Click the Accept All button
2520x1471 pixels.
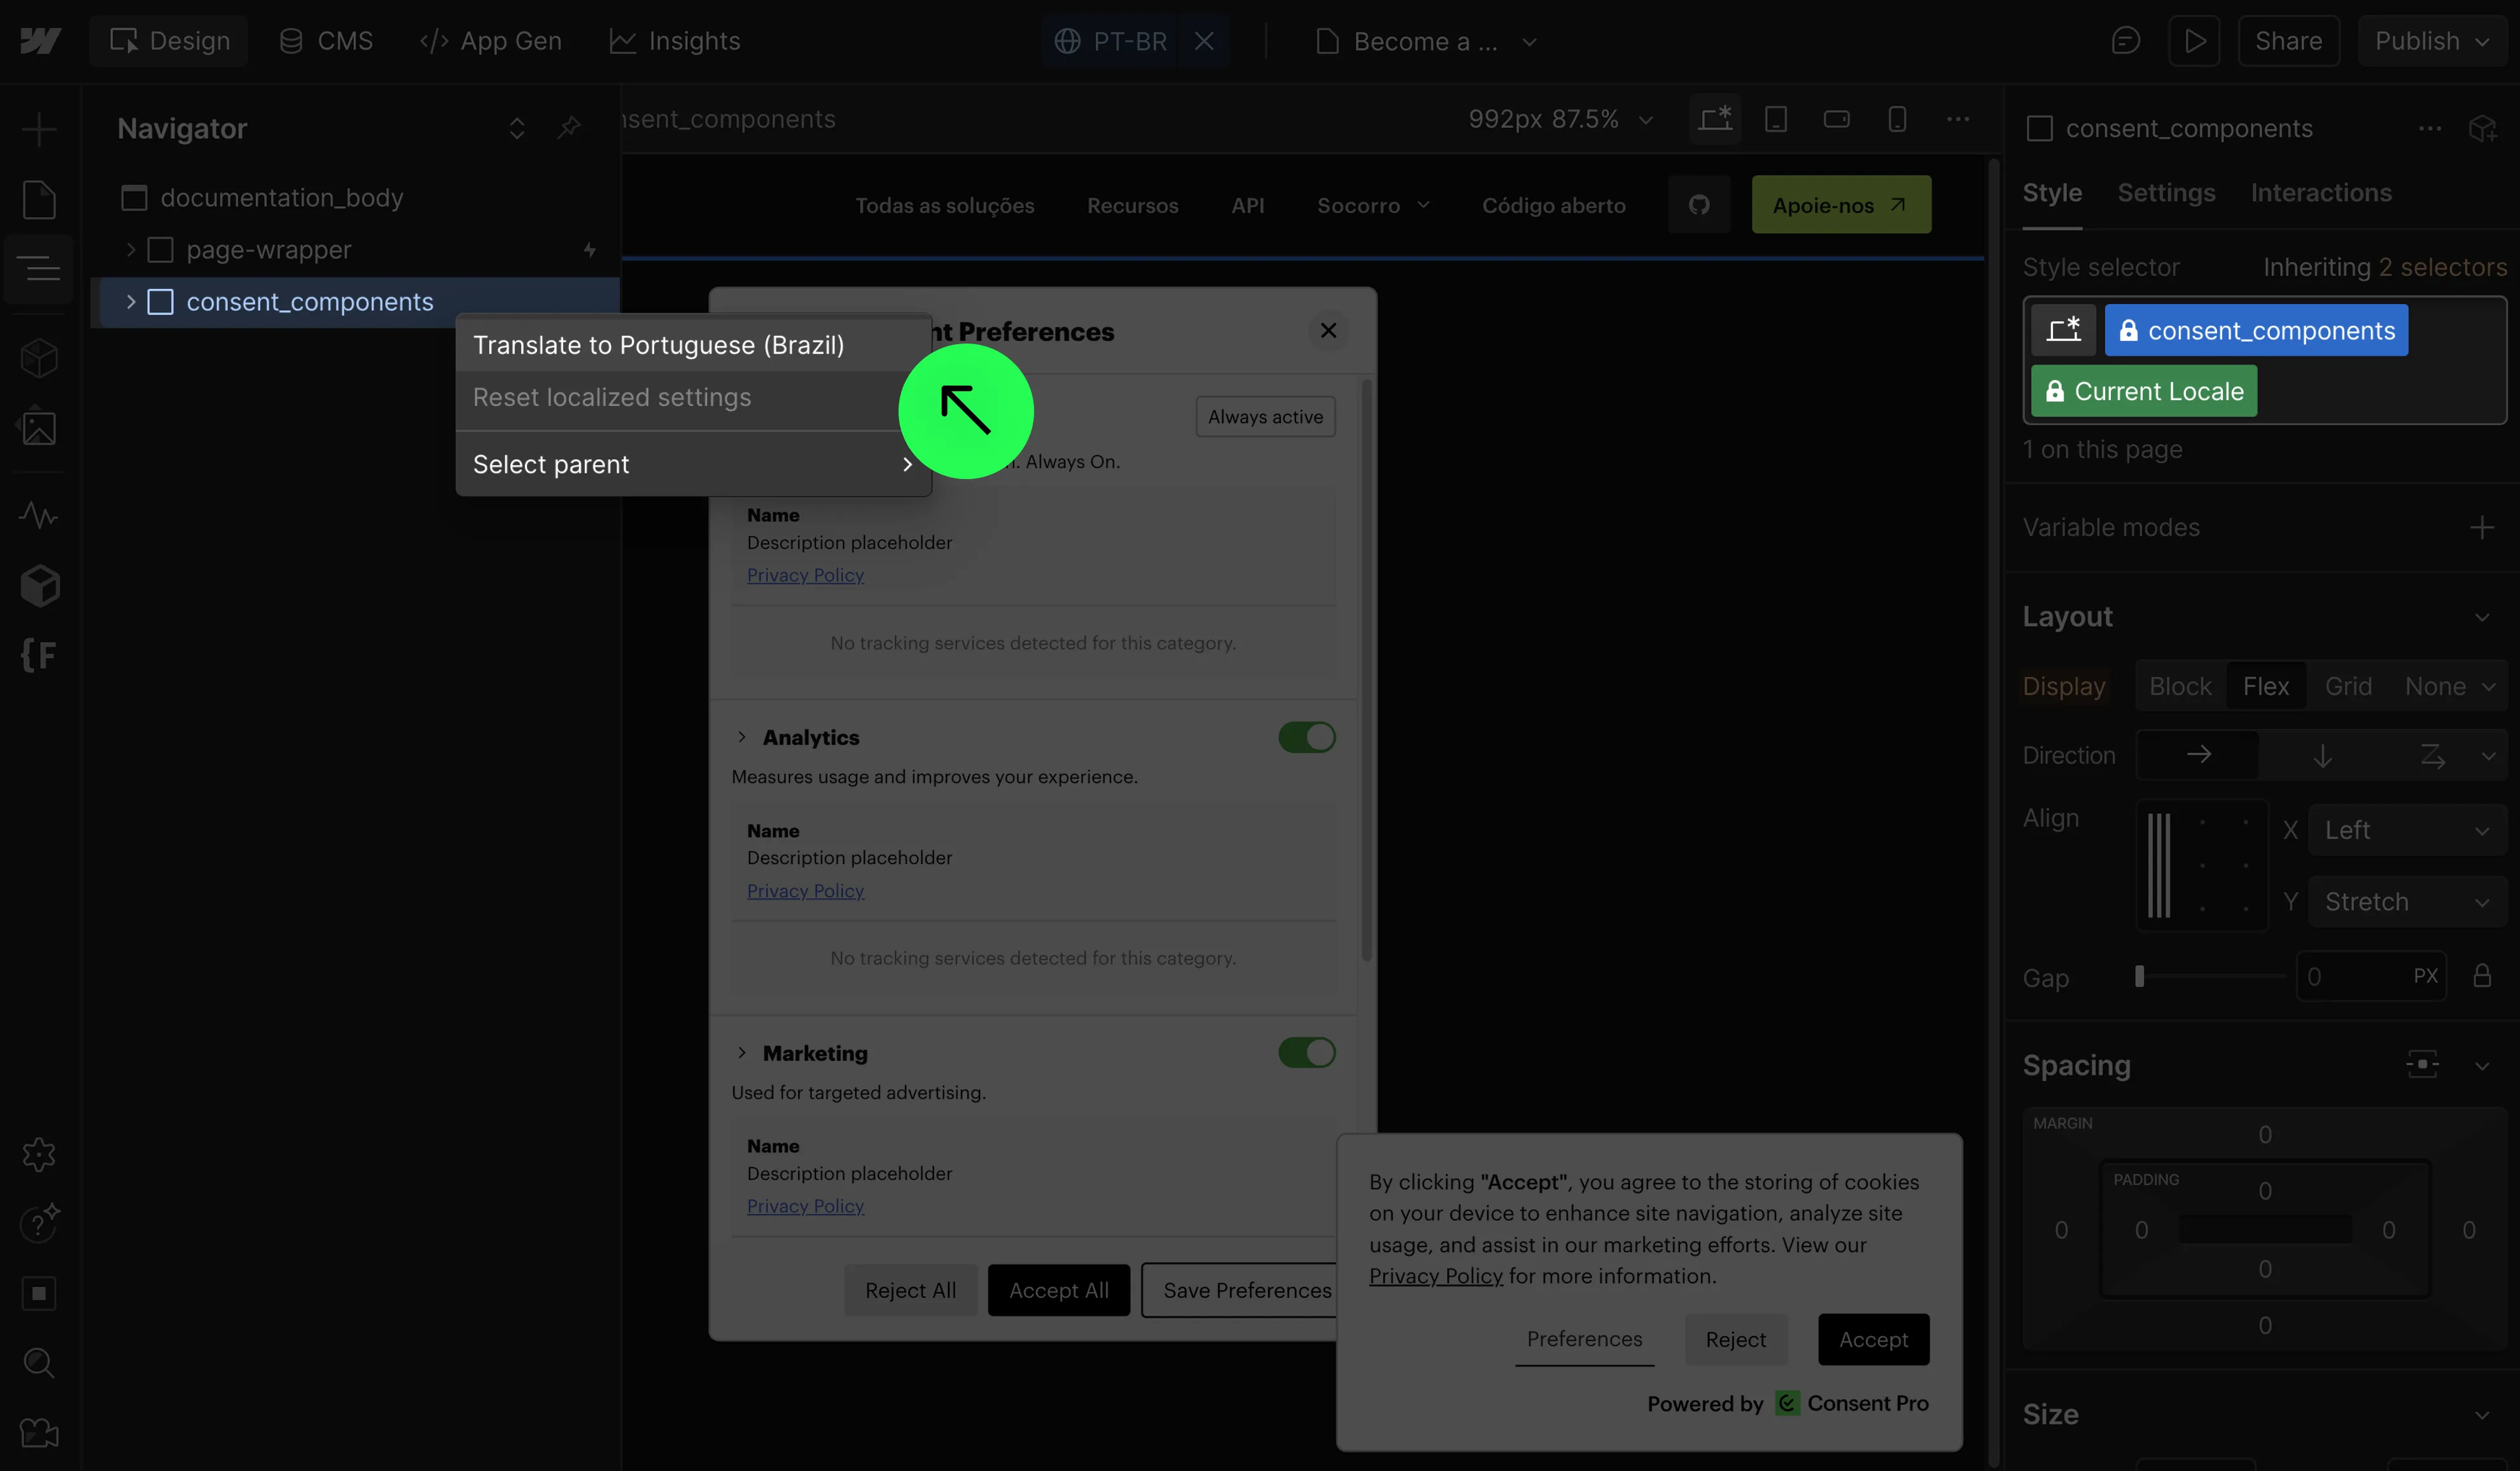tap(1058, 1290)
